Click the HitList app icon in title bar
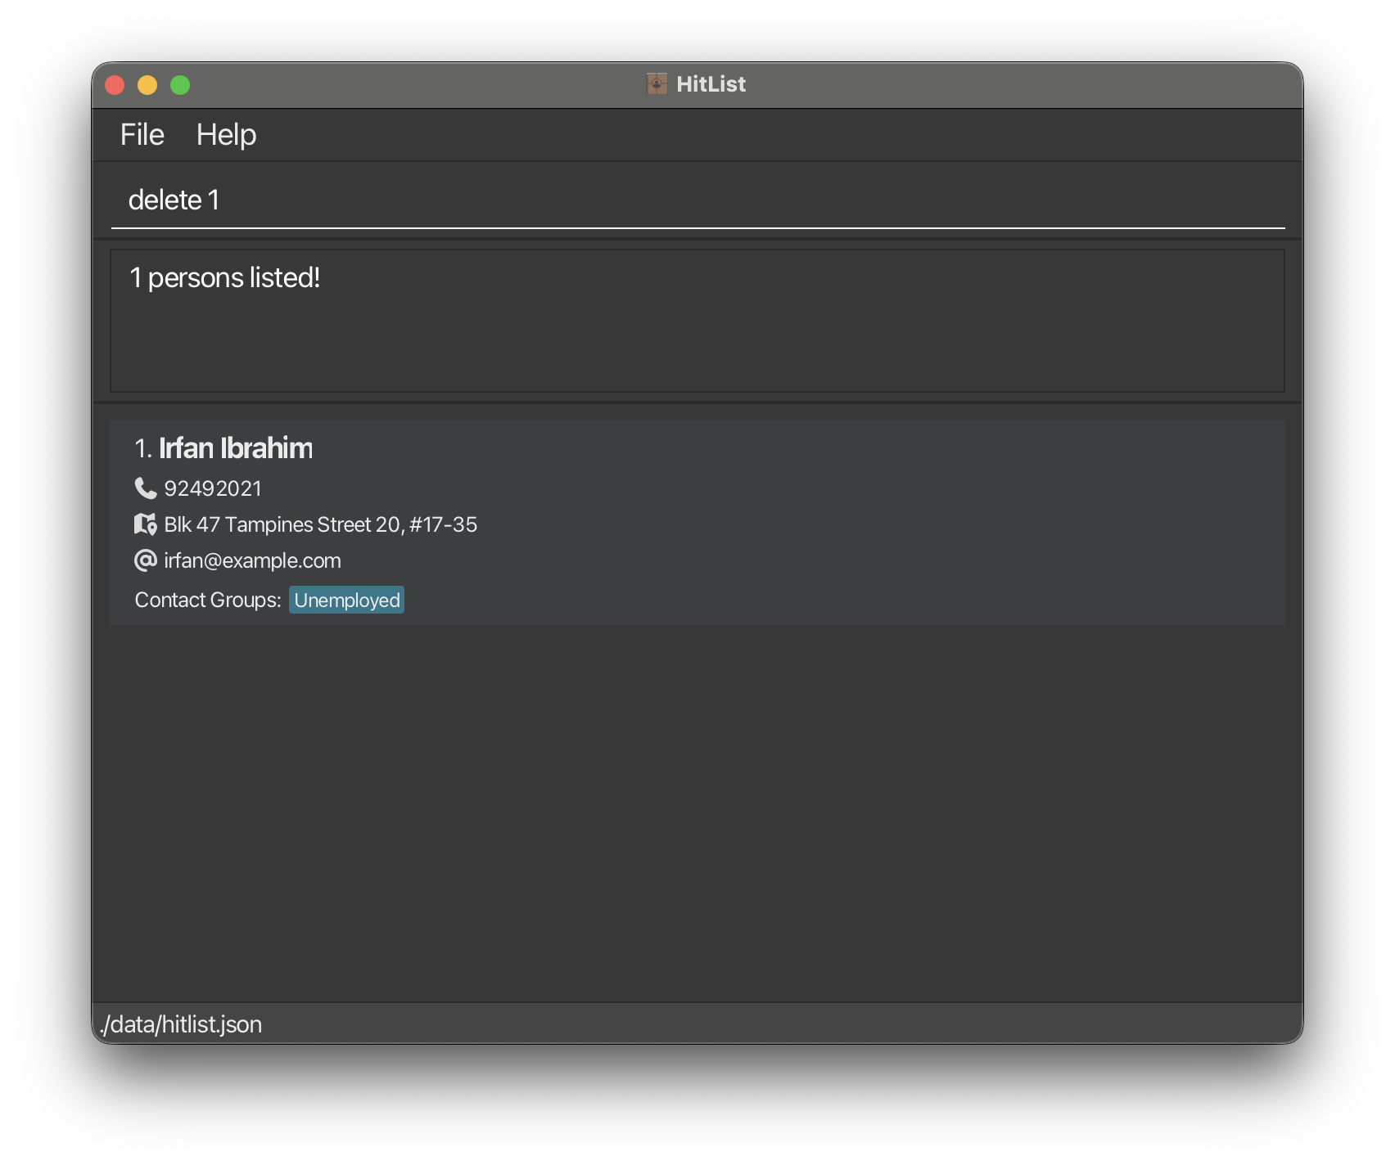 pos(657,83)
